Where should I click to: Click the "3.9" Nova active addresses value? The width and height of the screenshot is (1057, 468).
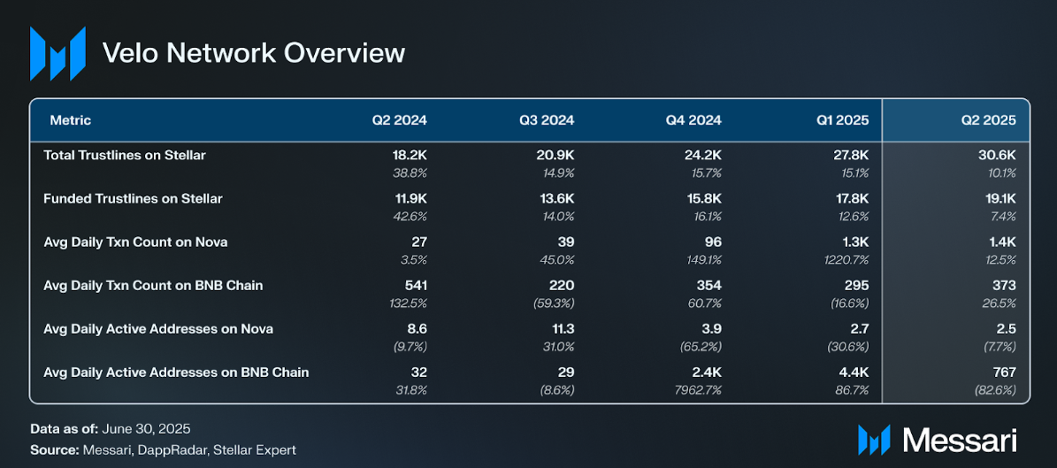(x=713, y=329)
